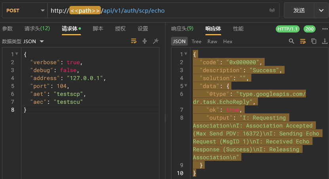Screen dimensions: 329x179
Task: Open search in the response body
Action: [x=292, y=41]
